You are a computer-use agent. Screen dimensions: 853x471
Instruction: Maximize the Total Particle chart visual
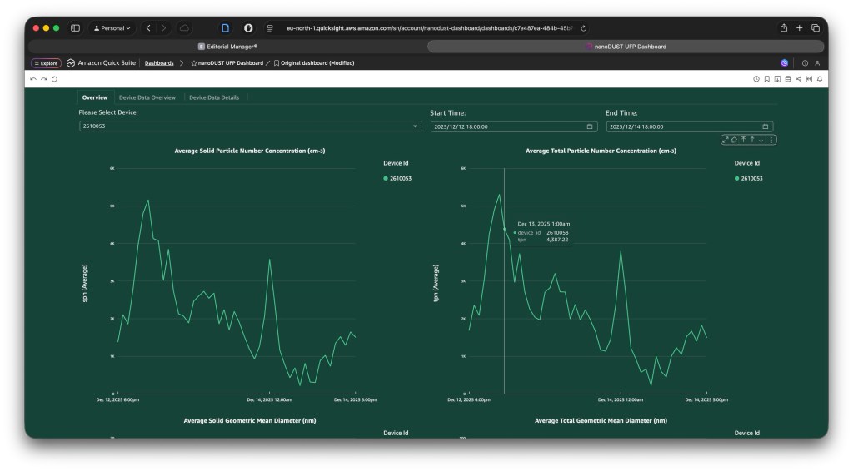click(x=725, y=140)
